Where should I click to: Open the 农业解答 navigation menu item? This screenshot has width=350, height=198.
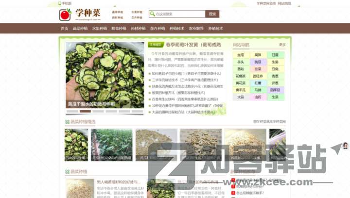tap(196, 29)
